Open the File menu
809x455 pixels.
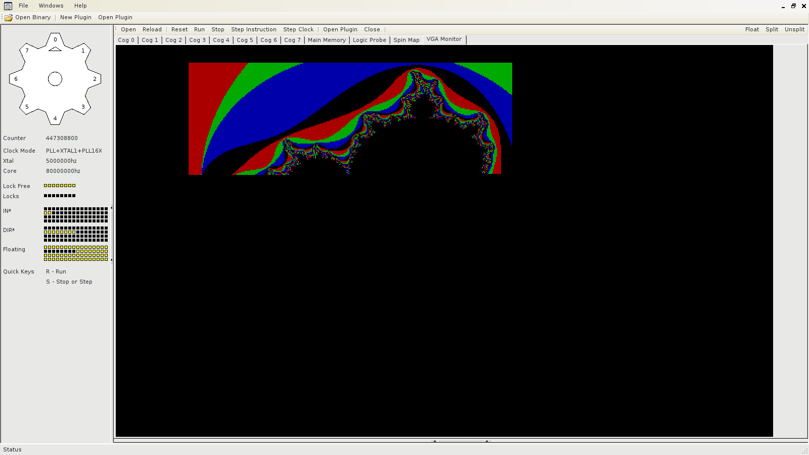23,6
